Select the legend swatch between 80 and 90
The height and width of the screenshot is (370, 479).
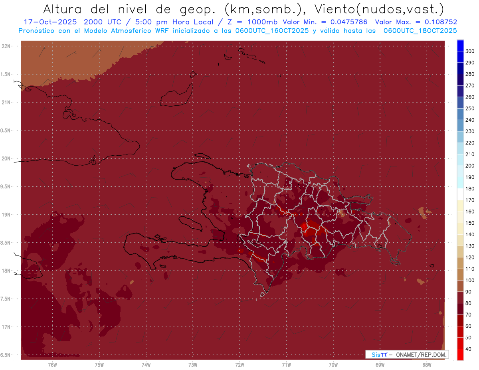(x=460, y=297)
